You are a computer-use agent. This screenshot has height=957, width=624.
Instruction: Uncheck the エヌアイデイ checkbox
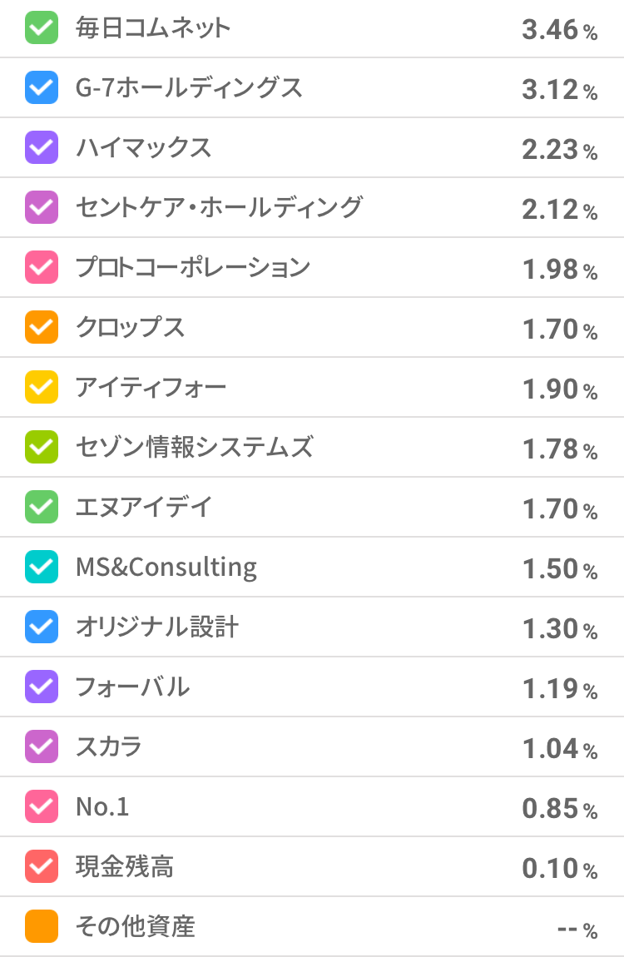[42, 507]
